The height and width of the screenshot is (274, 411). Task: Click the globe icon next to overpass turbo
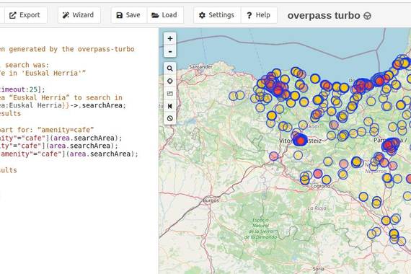(x=367, y=16)
